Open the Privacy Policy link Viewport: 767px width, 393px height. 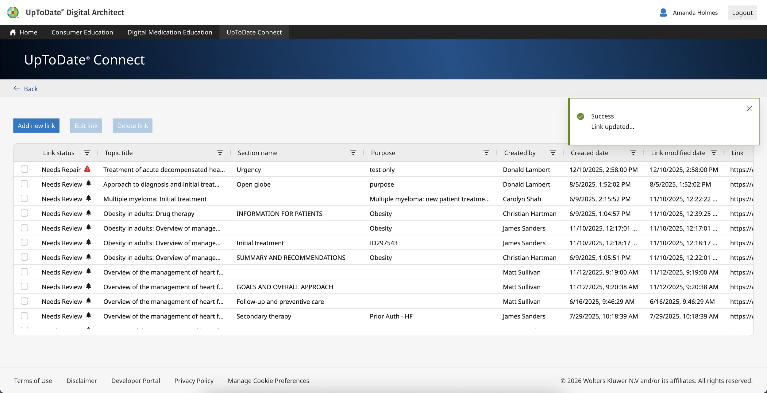click(194, 381)
